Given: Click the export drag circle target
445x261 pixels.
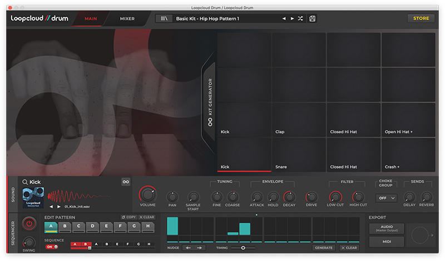Looking at the screenshot, I should coord(419,235).
